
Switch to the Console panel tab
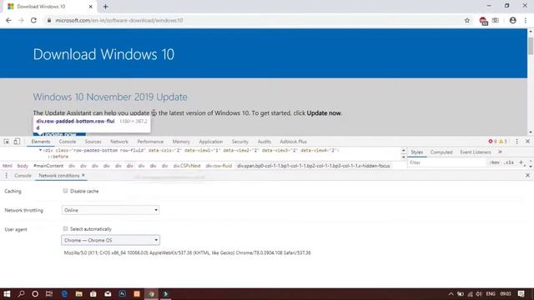[x=68, y=142]
